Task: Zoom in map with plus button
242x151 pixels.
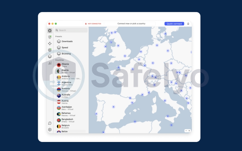Action: tap(189, 131)
